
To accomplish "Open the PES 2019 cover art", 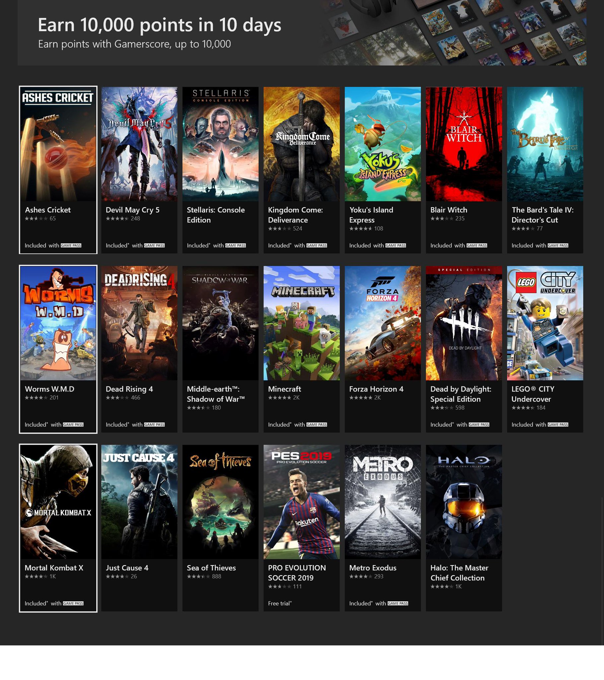I will click(x=302, y=502).
